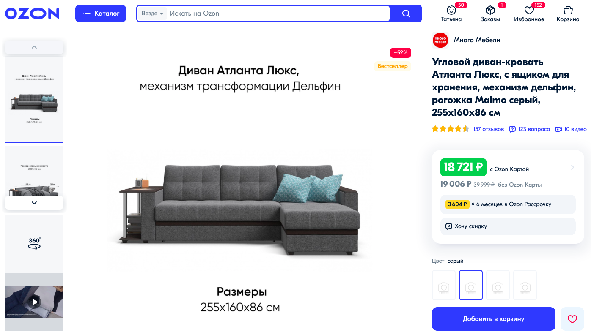Click the search magnifier button
591x332 pixels.
tap(406, 14)
